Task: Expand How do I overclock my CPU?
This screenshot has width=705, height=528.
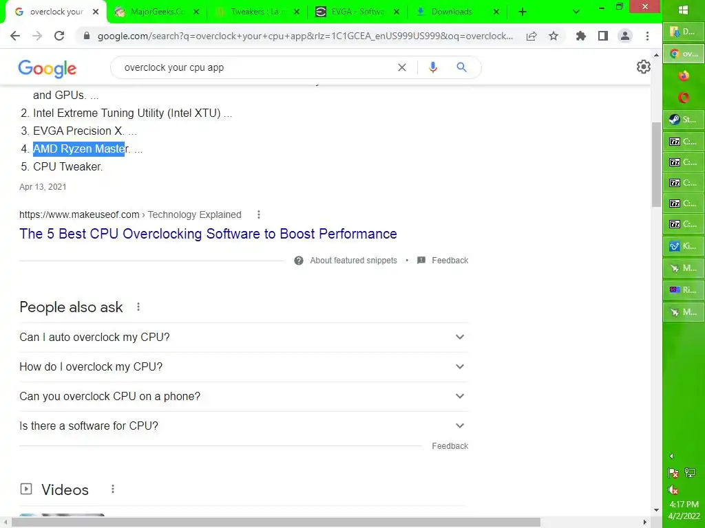Action: (244, 367)
